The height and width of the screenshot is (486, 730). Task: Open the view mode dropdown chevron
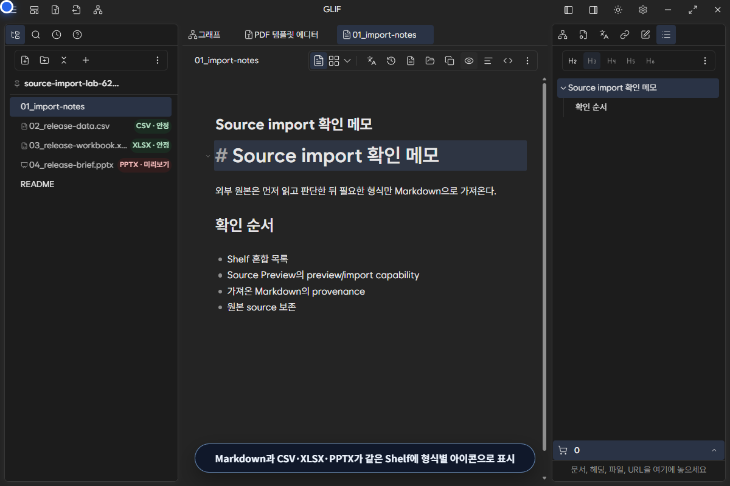click(x=347, y=61)
